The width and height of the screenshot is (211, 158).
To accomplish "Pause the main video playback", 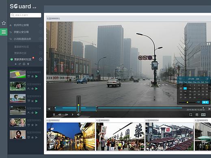I will point(54,115).
